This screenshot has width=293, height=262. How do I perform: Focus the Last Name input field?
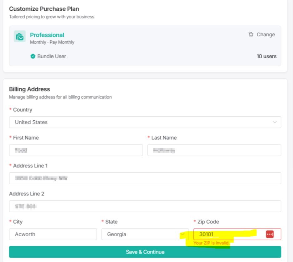click(214, 150)
